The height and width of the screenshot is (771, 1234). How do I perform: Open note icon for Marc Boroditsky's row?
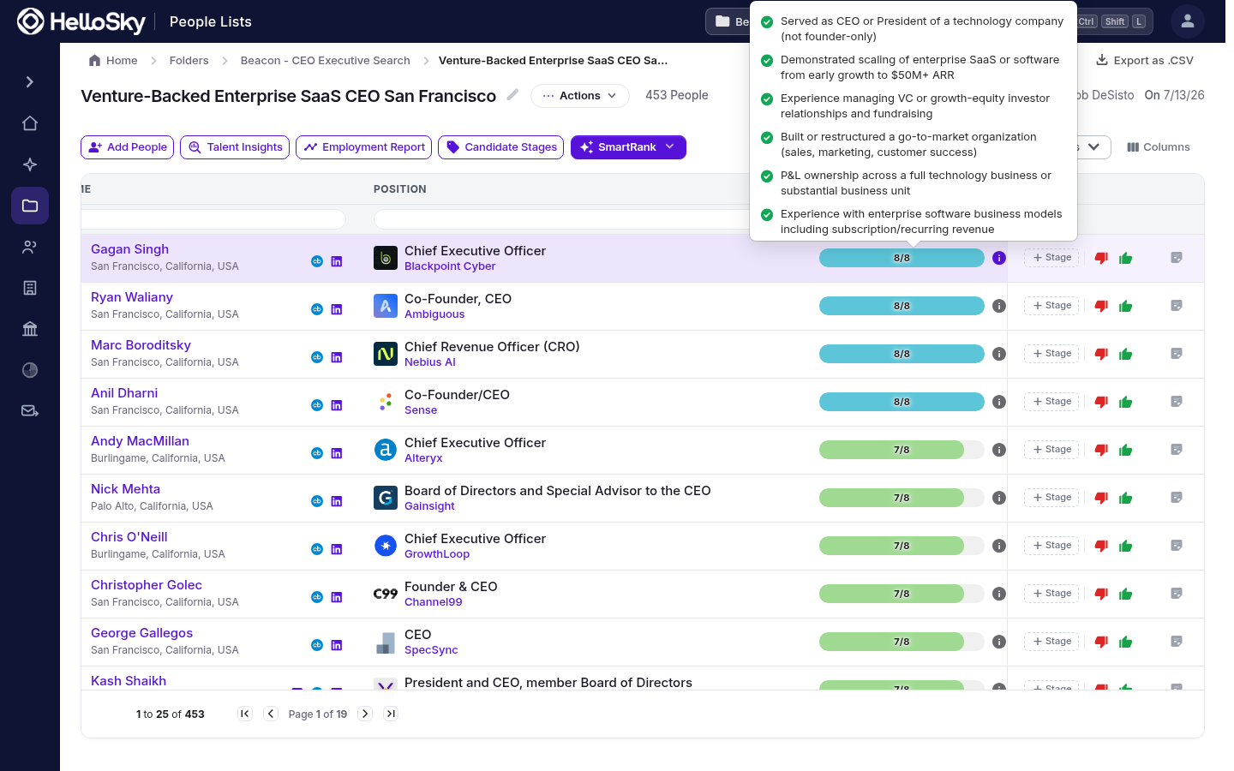1177,354
